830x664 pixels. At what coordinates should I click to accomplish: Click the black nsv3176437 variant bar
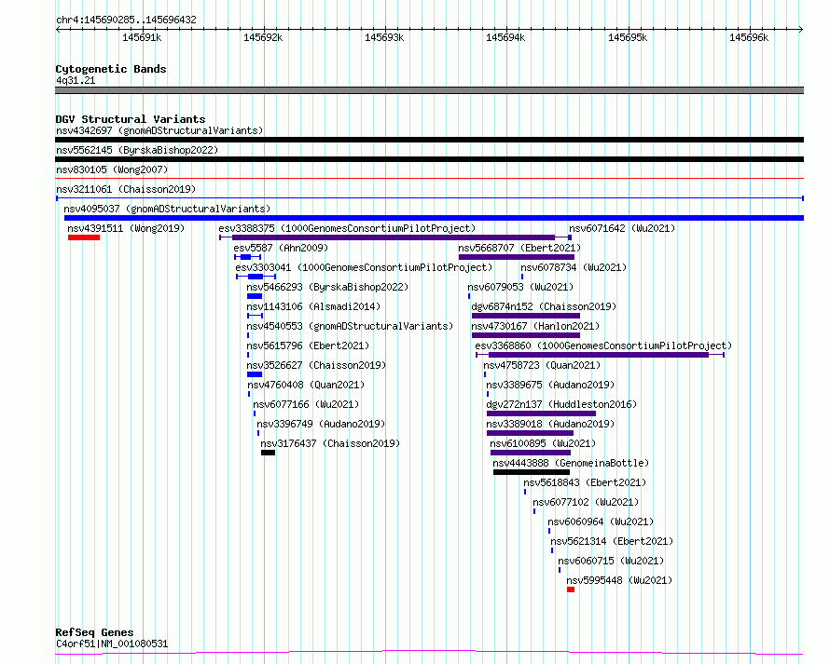point(268,453)
